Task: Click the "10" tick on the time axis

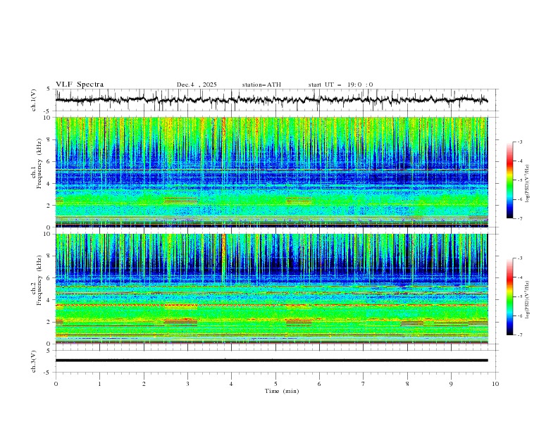Action: tap(495, 384)
